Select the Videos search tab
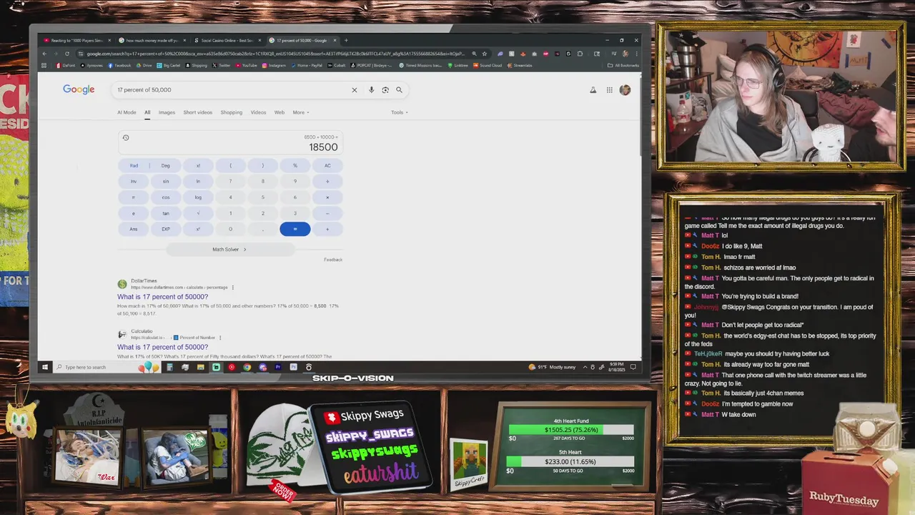The height and width of the screenshot is (515, 915). pos(258,112)
